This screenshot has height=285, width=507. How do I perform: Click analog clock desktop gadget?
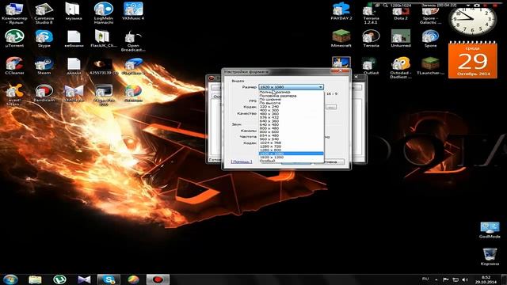[x=472, y=21]
